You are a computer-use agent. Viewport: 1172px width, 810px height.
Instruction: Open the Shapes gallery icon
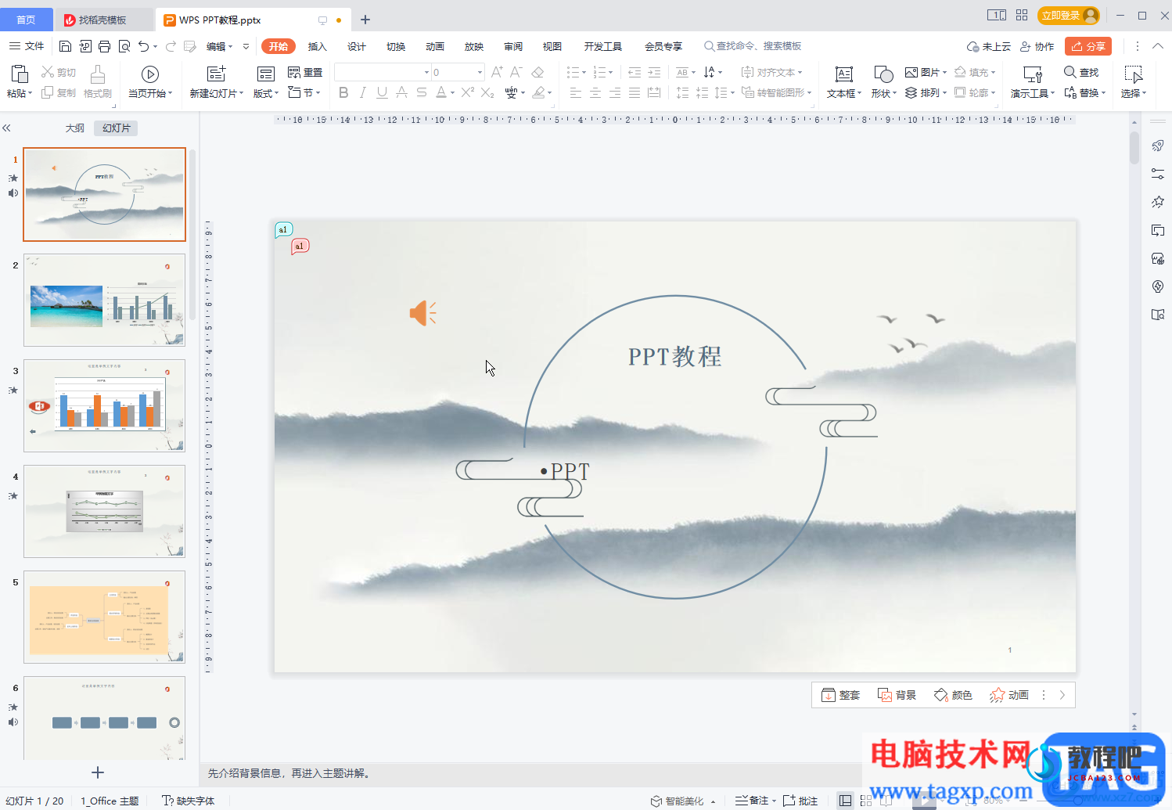coord(883,74)
